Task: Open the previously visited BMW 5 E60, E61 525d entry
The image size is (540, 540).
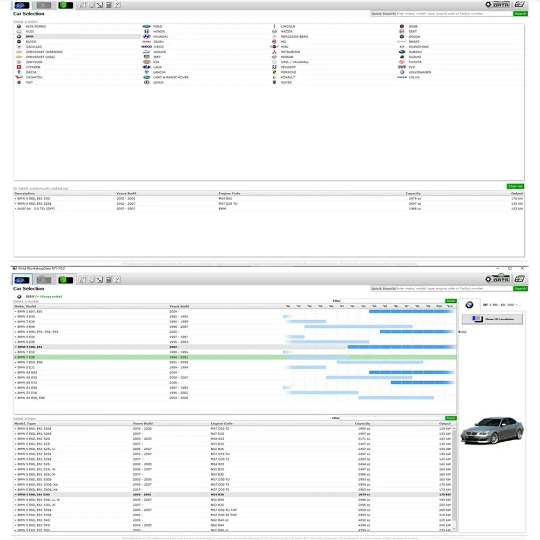Action: (268, 204)
